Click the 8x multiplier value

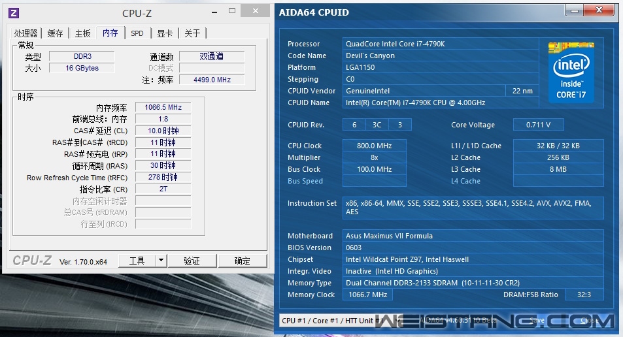[x=375, y=157]
